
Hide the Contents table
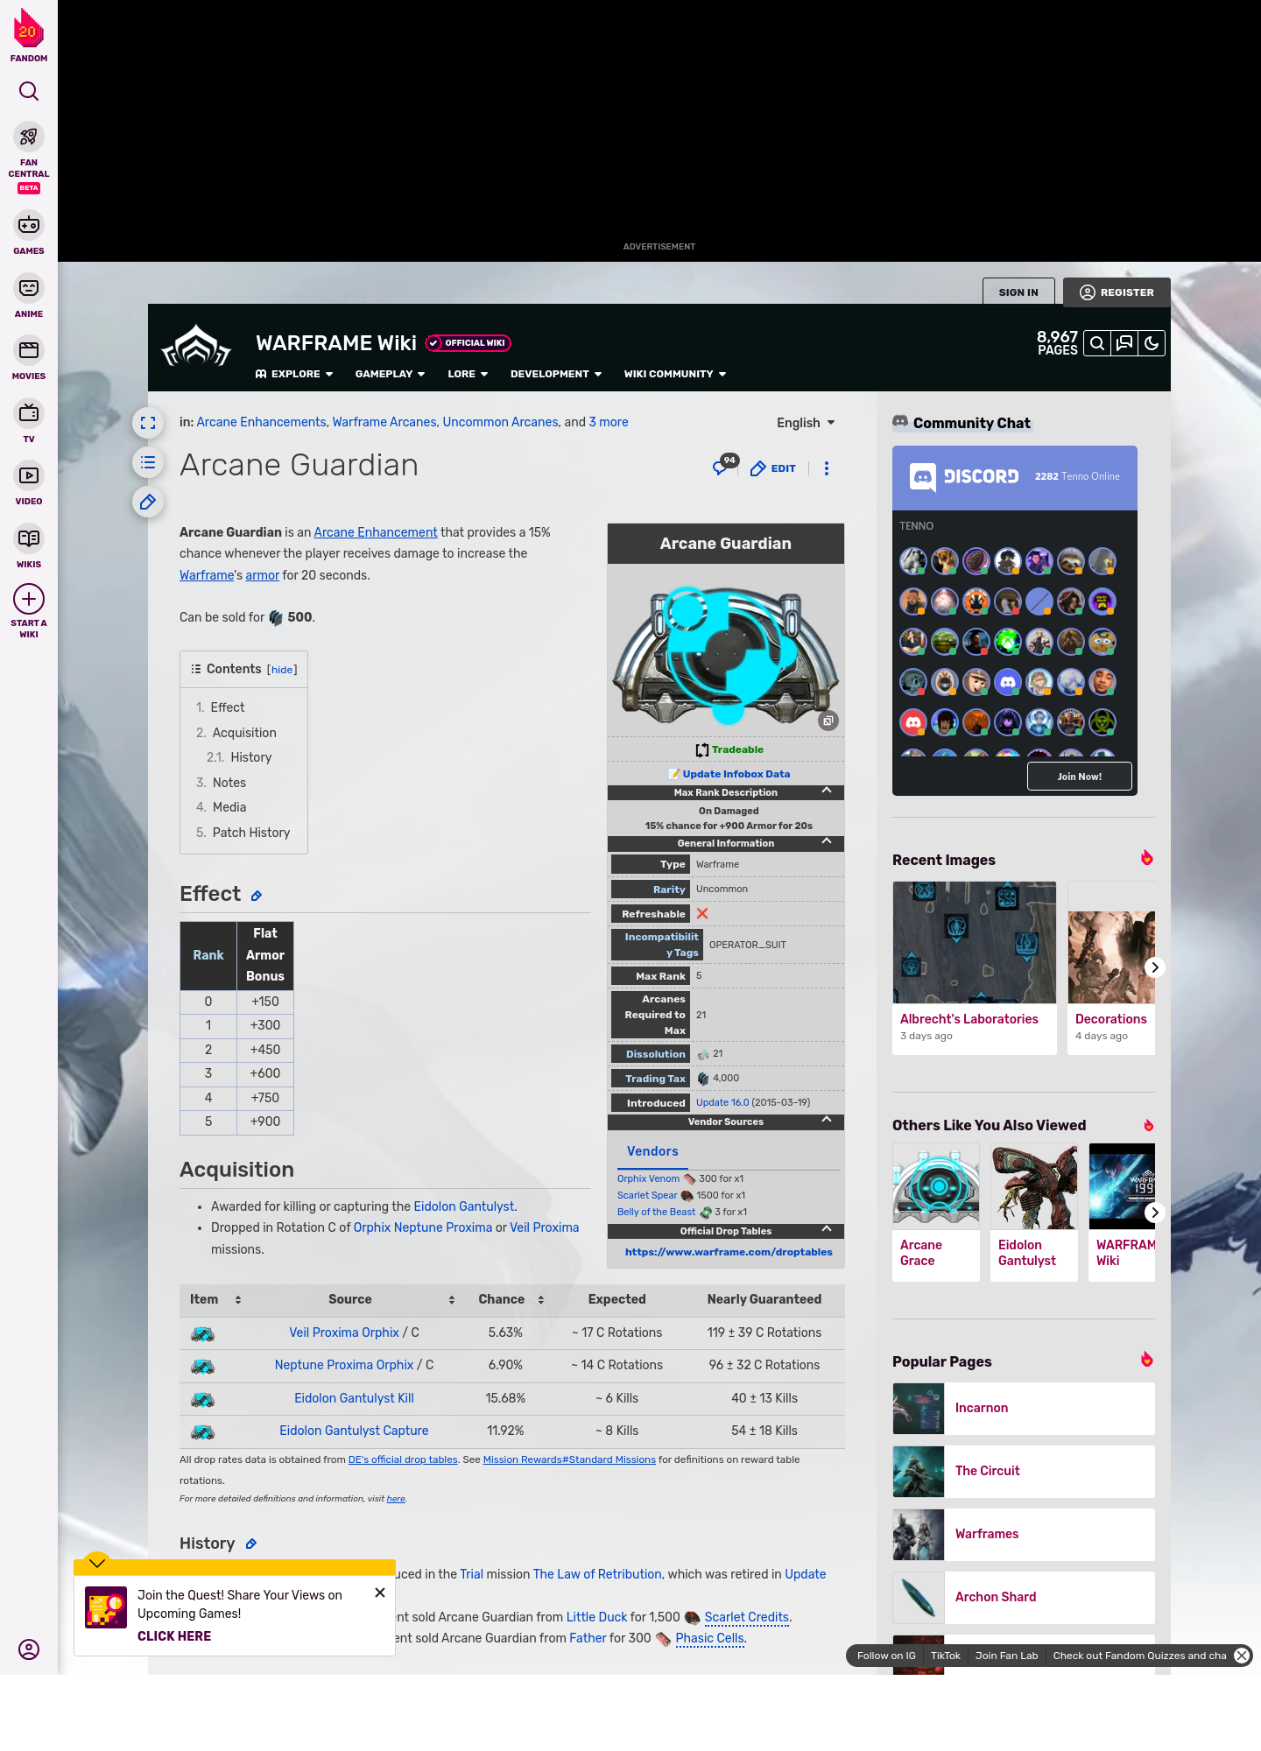point(282,670)
